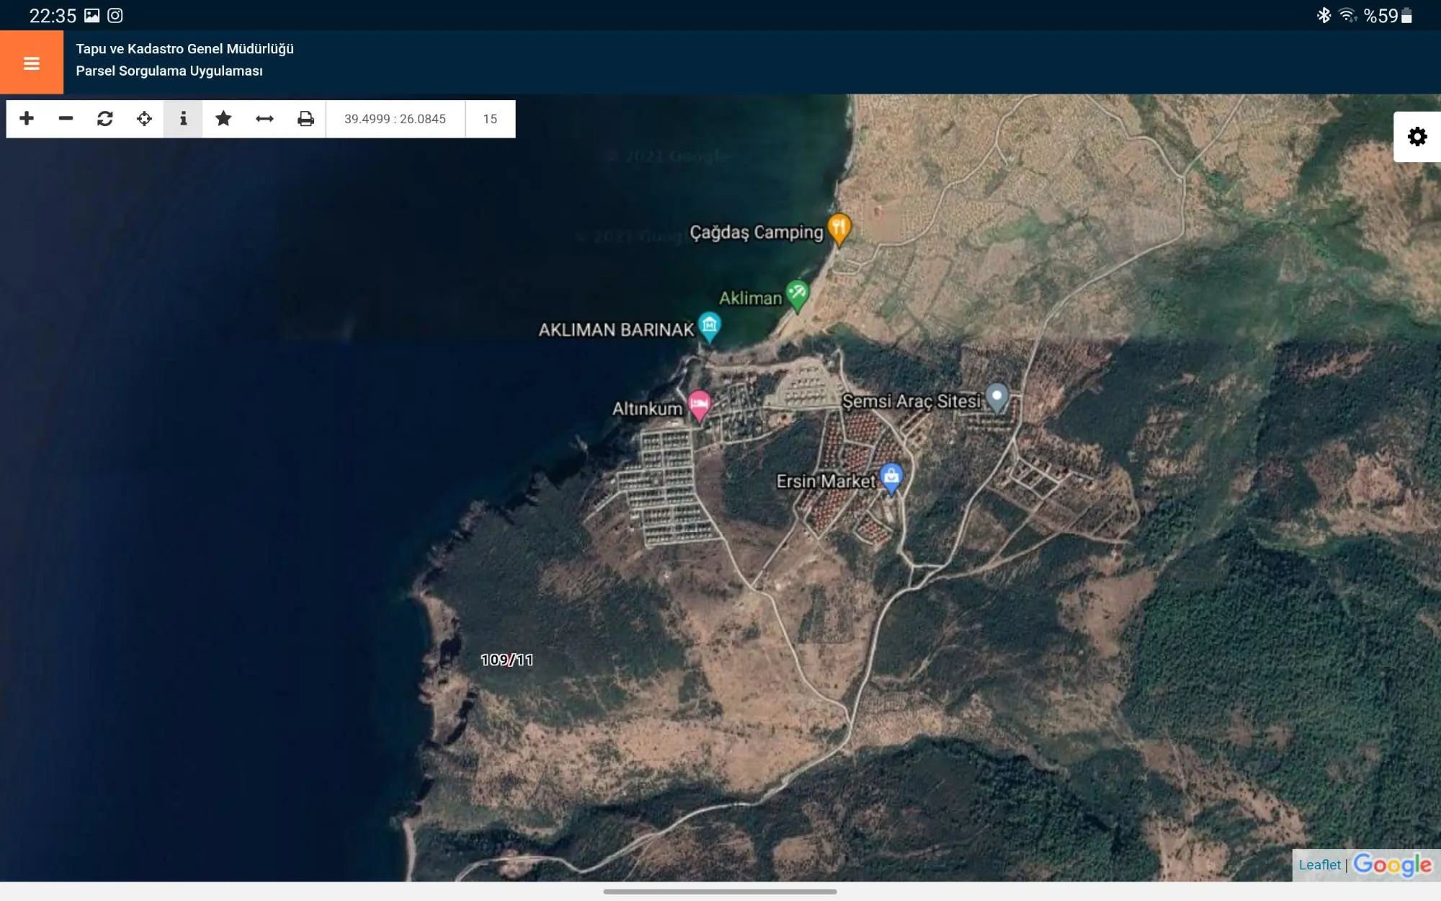
Task: Zoom out with the minus button
Action: point(66,118)
